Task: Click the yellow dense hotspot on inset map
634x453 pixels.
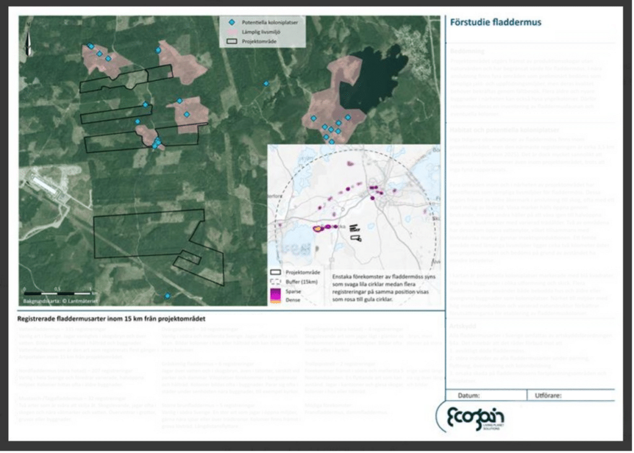Action: (x=318, y=228)
